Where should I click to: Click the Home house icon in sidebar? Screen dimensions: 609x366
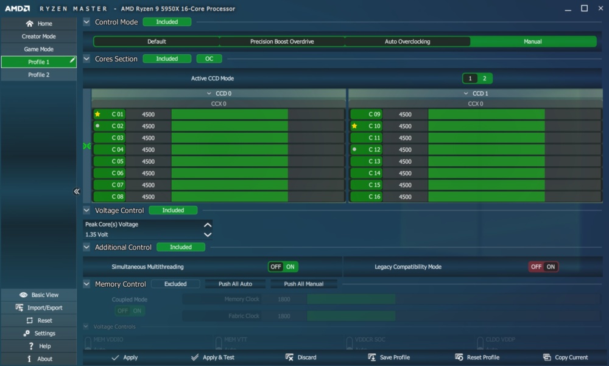(x=29, y=24)
